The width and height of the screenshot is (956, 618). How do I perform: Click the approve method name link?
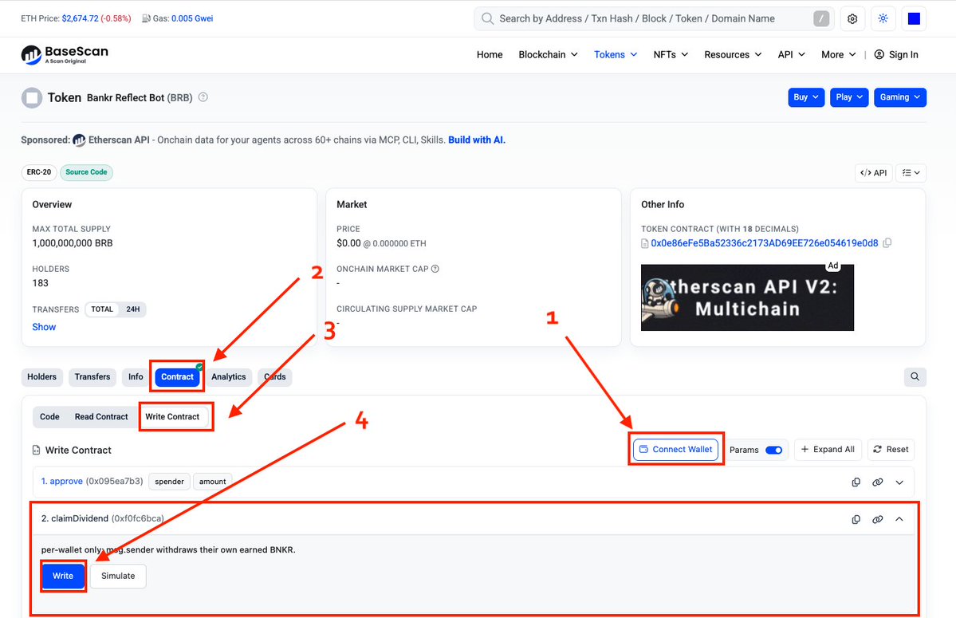coord(61,482)
